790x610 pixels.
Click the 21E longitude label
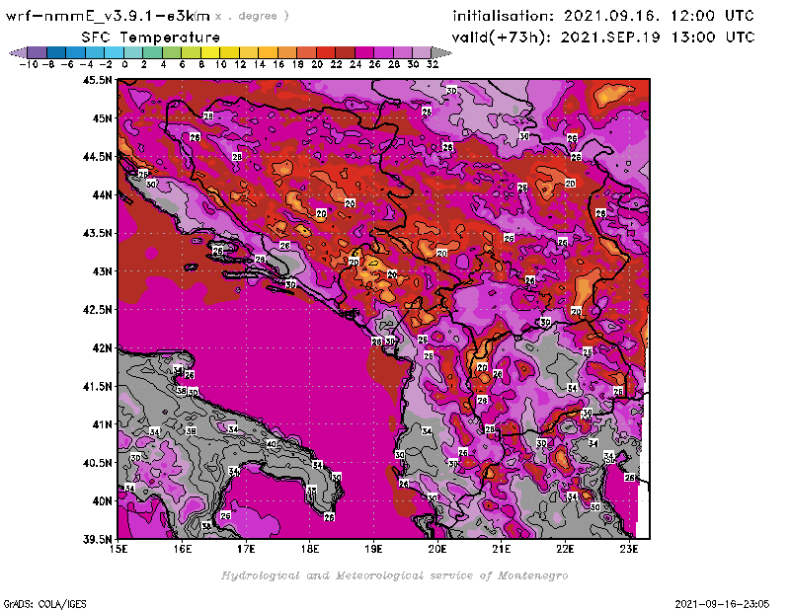pos(502,549)
